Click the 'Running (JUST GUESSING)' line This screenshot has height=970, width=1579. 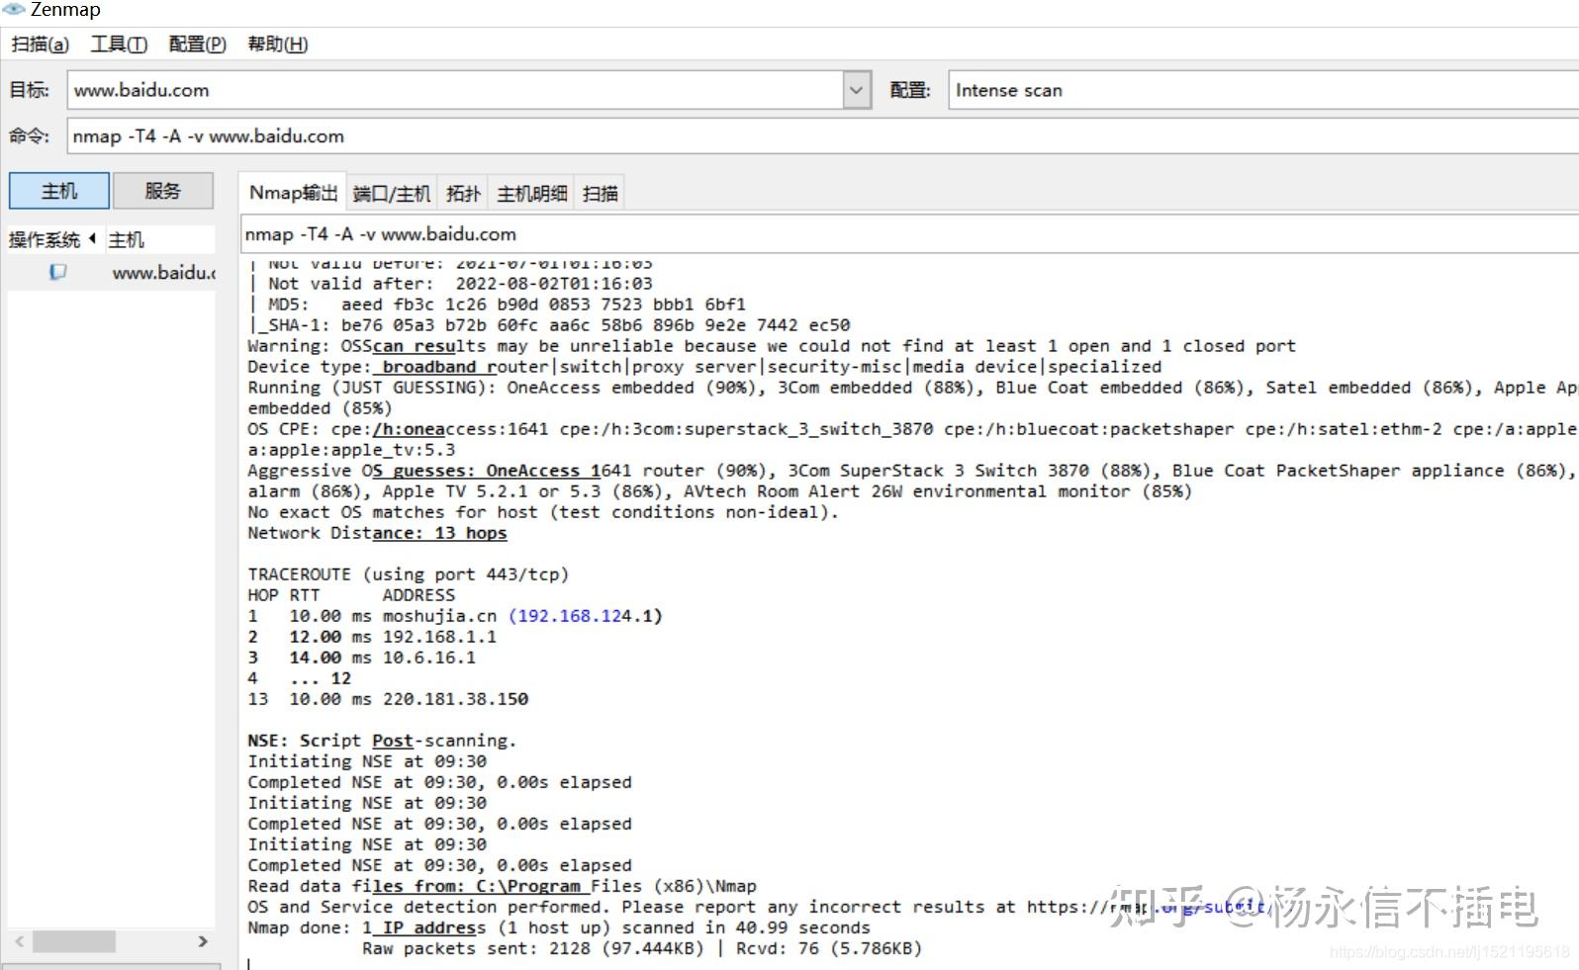point(912,388)
